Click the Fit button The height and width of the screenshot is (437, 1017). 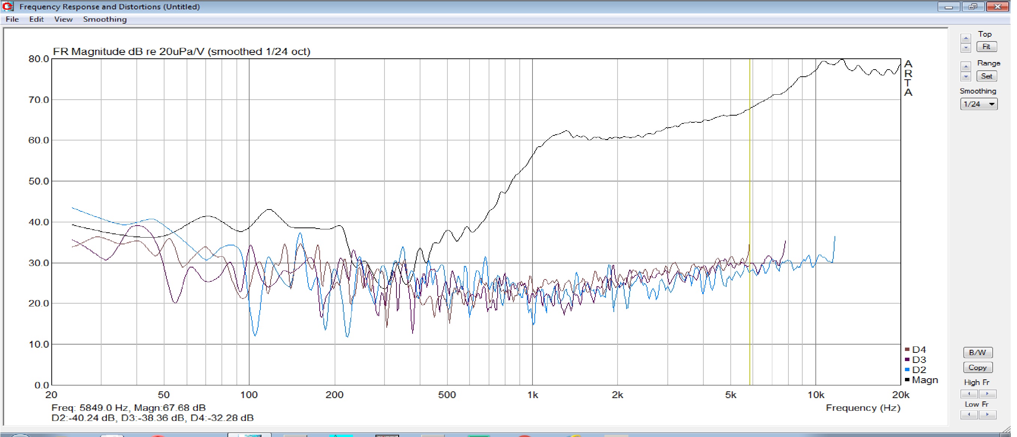986,46
